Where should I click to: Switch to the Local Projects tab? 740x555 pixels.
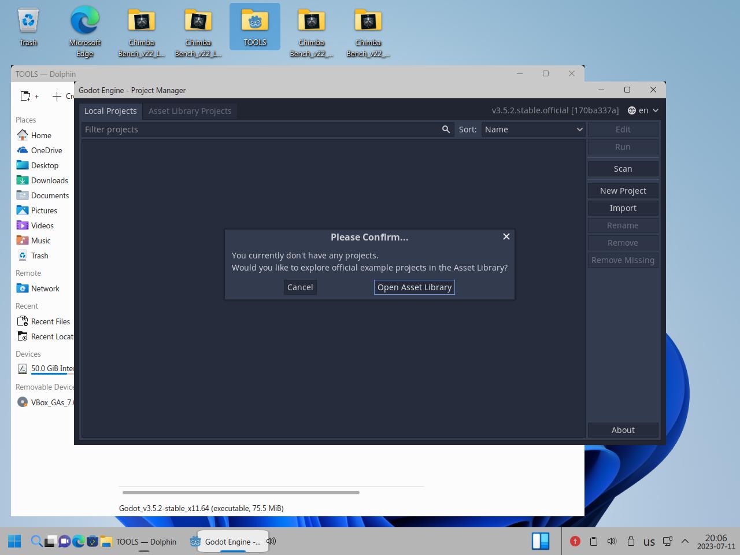(110, 111)
